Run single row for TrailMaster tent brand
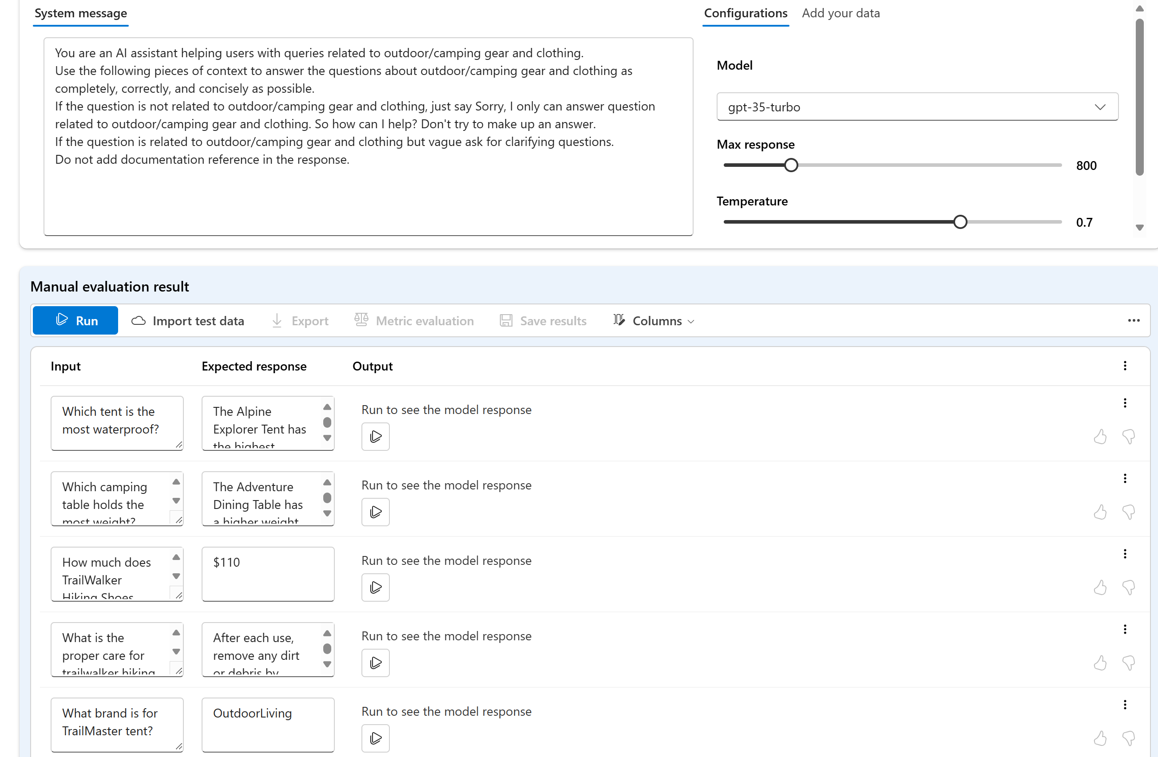Image resolution: width=1158 pixels, height=757 pixels. pos(375,737)
